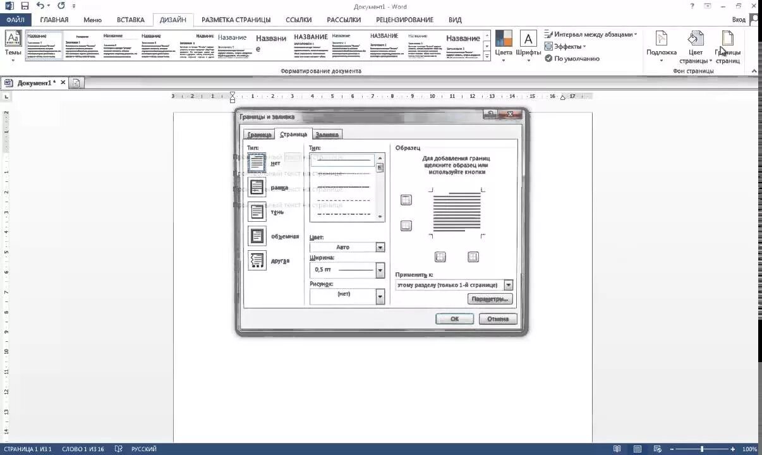
Task: Click СТРАНИЦА 1 ИЗ 1 status entry
Action: coord(28,449)
